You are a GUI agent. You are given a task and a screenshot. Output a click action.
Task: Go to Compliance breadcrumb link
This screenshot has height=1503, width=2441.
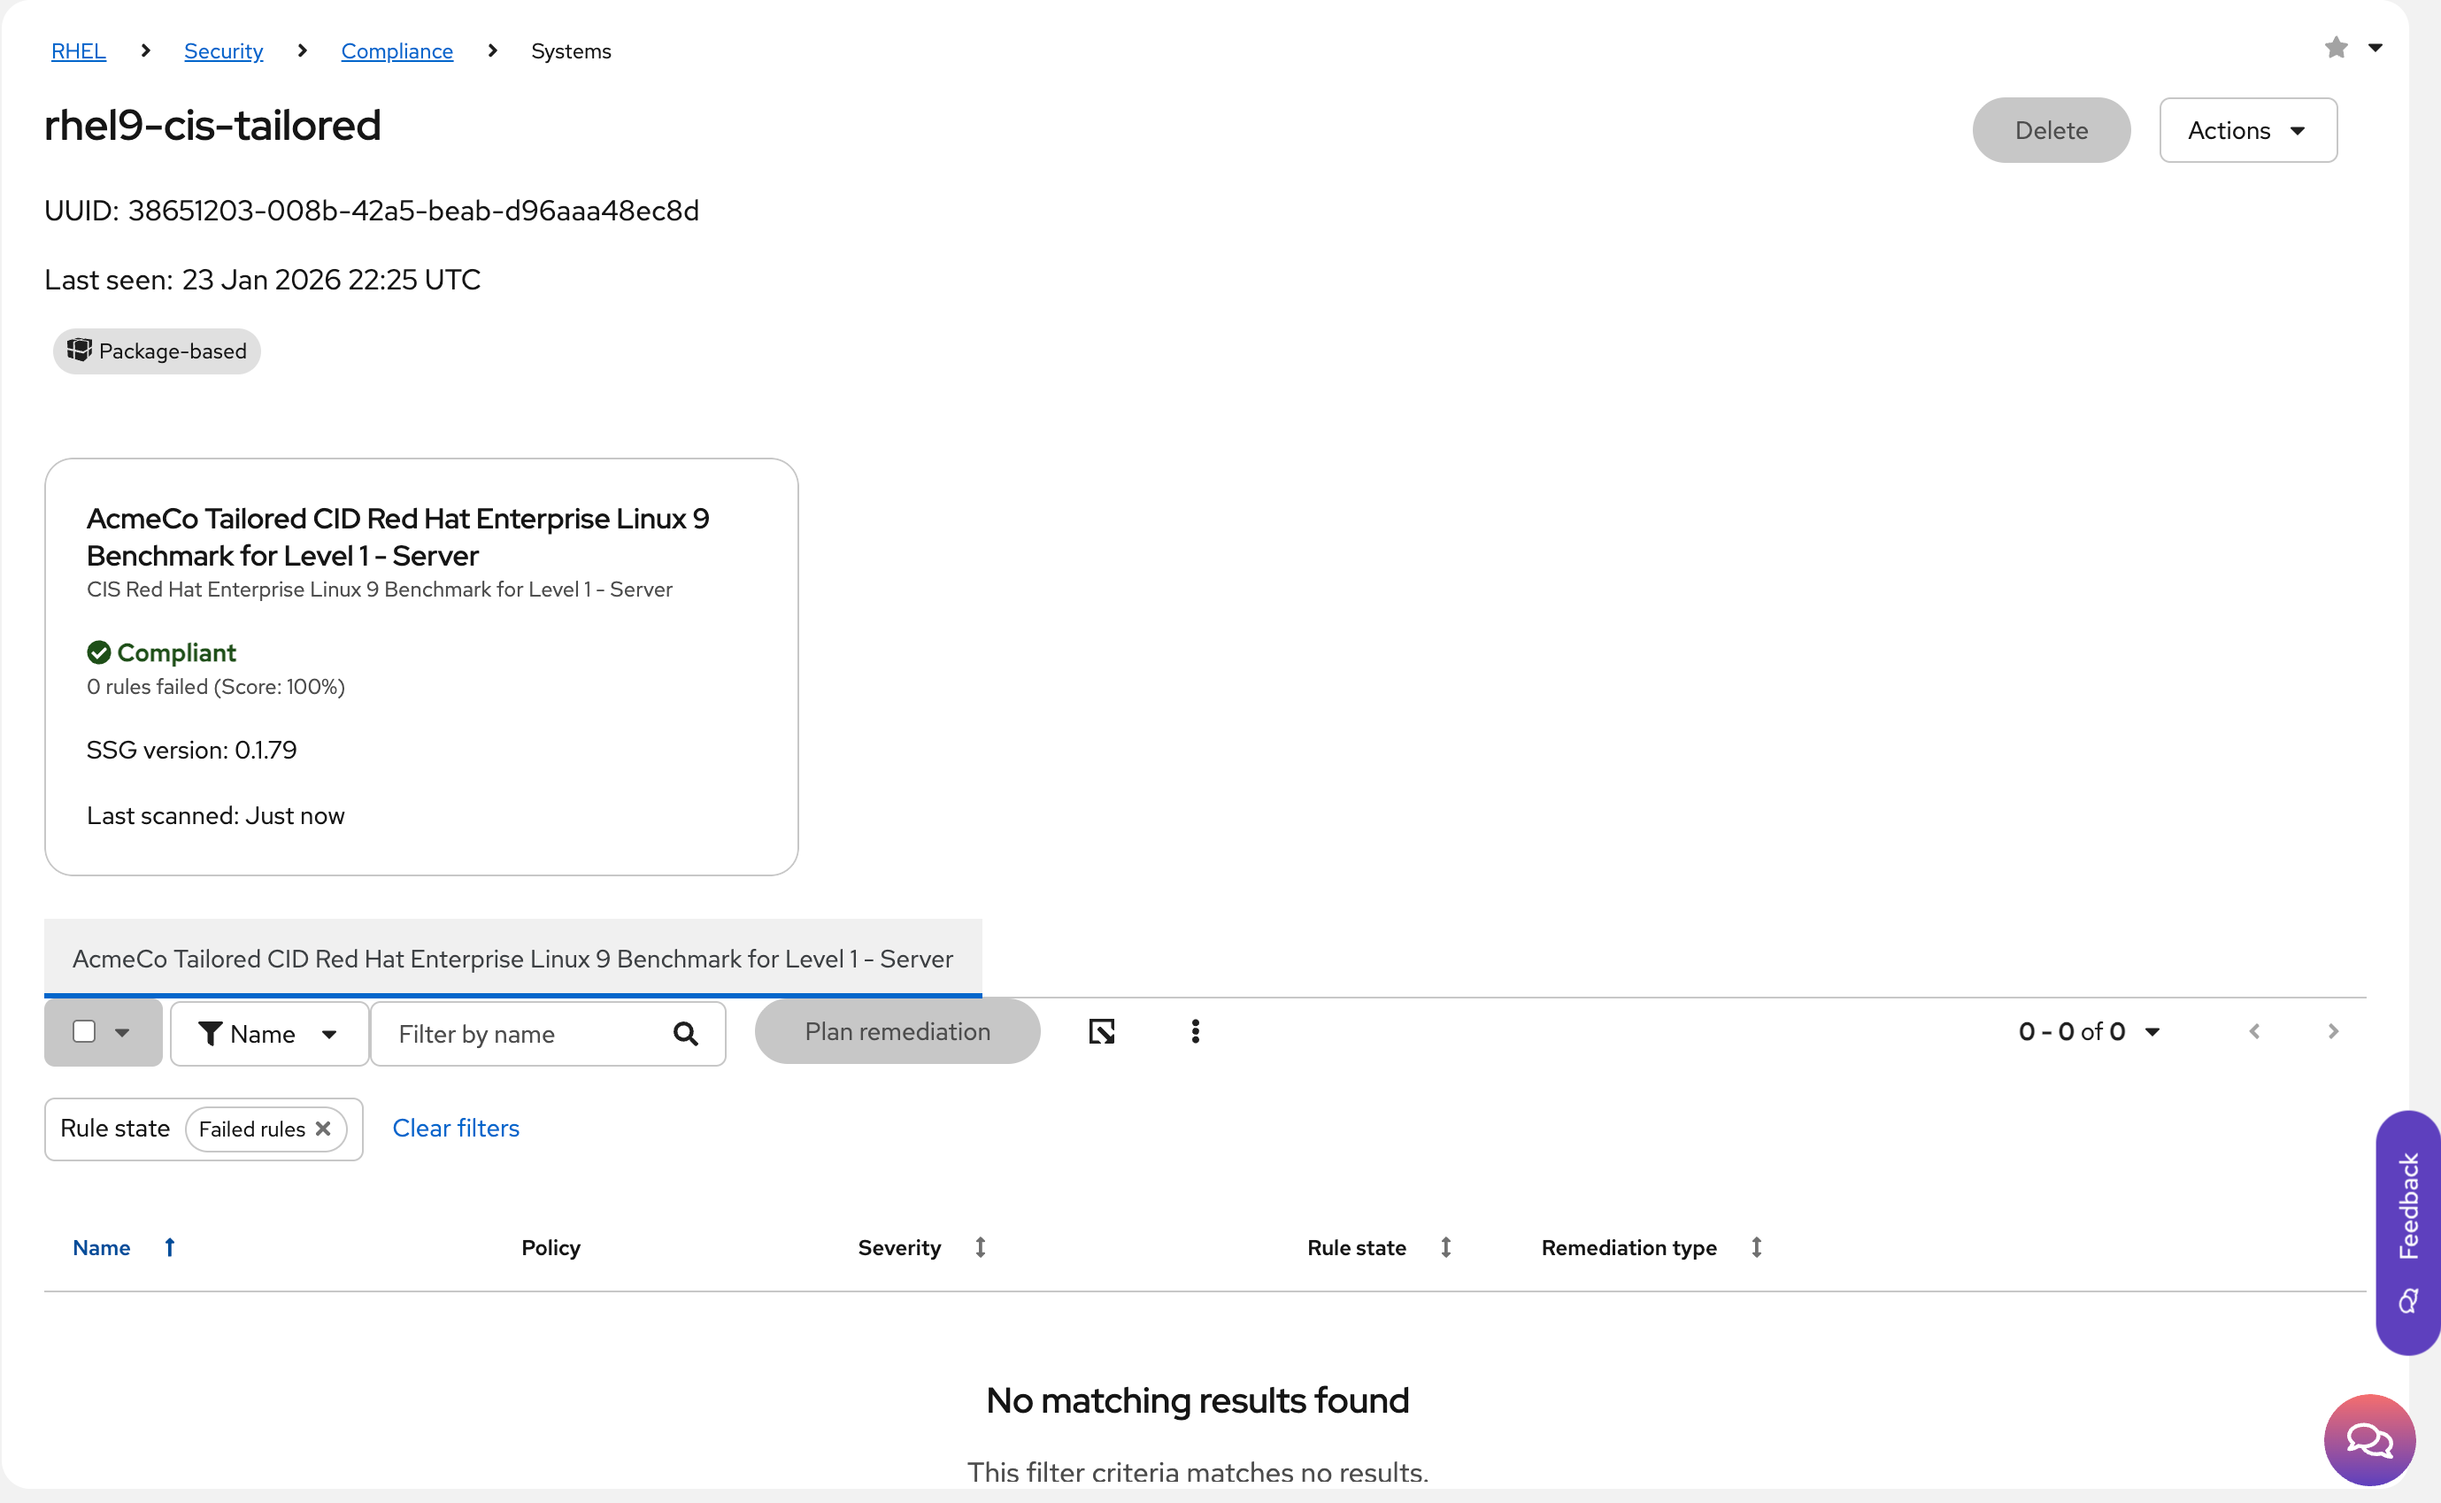pyautogui.click(x=397, y=50)
